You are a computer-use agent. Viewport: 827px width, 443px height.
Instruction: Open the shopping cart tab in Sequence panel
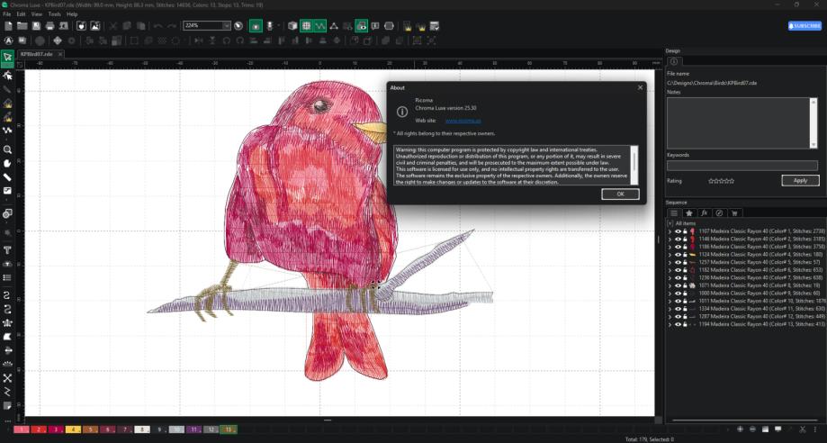[733, 212]
